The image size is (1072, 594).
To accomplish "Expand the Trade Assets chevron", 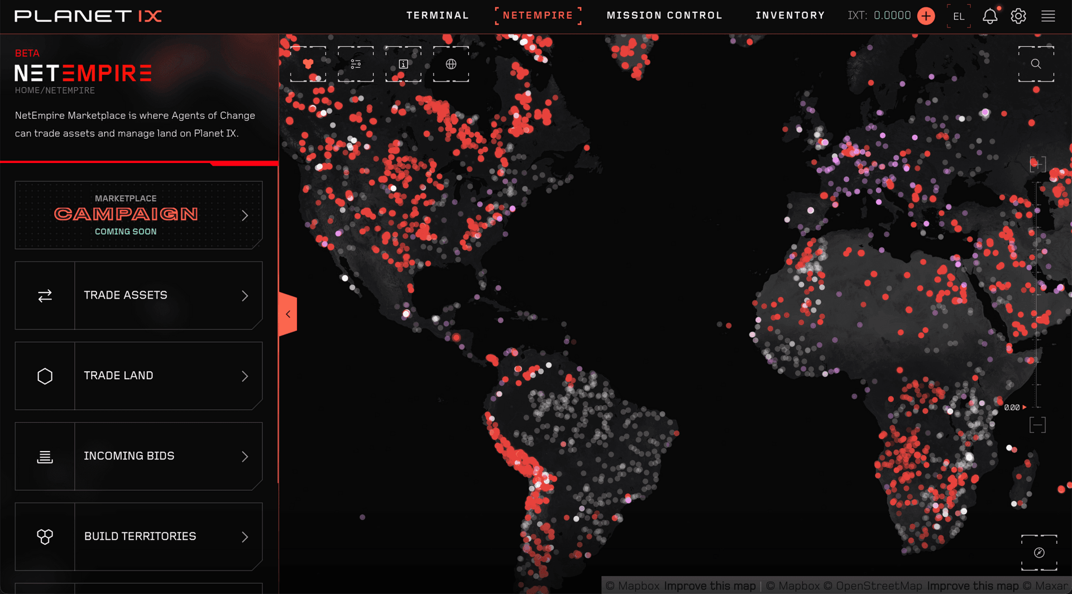I will (245, 295).
